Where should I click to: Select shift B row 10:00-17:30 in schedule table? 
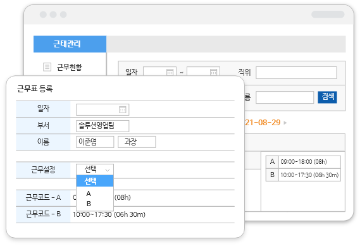(x=303, y=175)
